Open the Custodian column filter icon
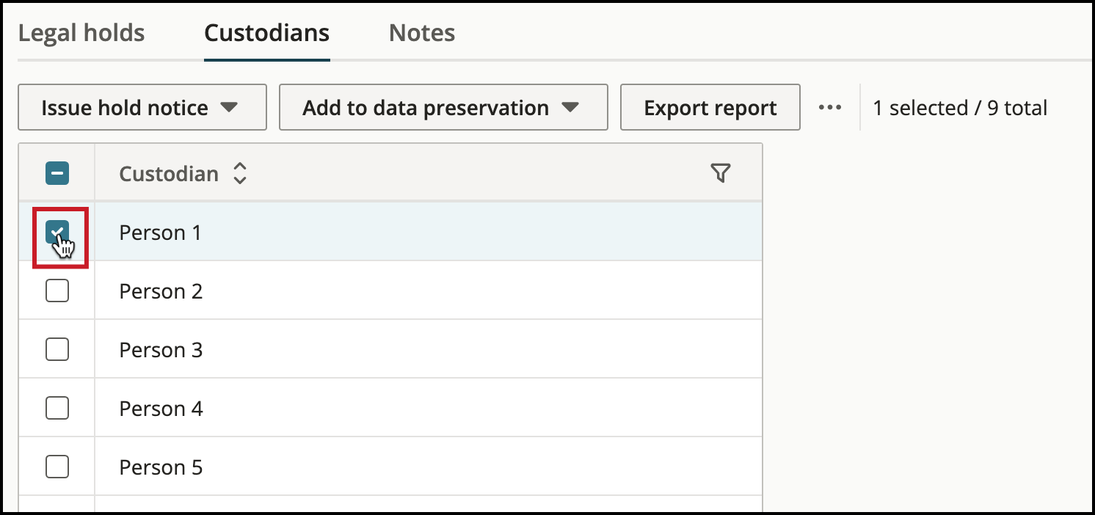Image resolution: width=1095 pixels, height=515 pixels. coord(721,173)
